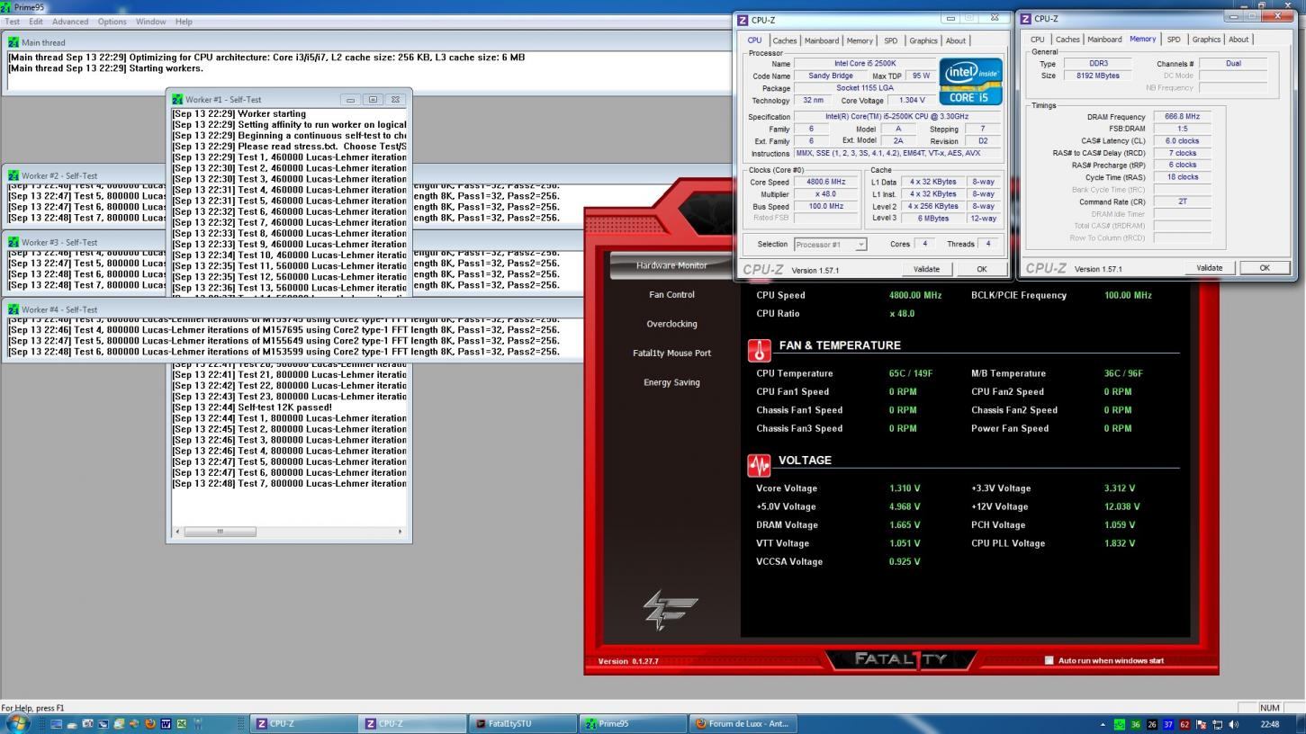Select Hardware Monitor in Fatal1ty sidebar
The image size is (1306, 734).
(672, 265)
